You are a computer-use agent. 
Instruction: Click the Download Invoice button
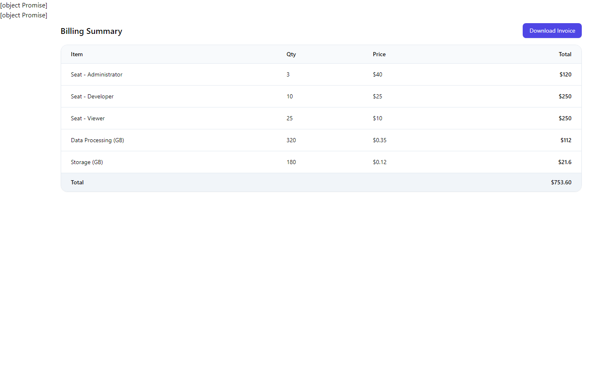(552, 31)
